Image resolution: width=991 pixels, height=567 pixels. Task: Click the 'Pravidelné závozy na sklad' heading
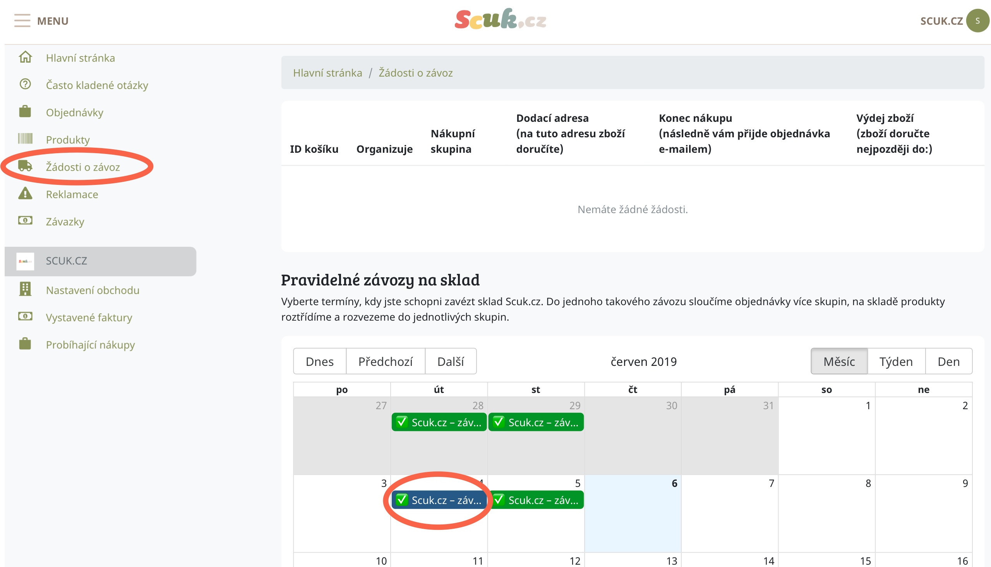(381, 280)
